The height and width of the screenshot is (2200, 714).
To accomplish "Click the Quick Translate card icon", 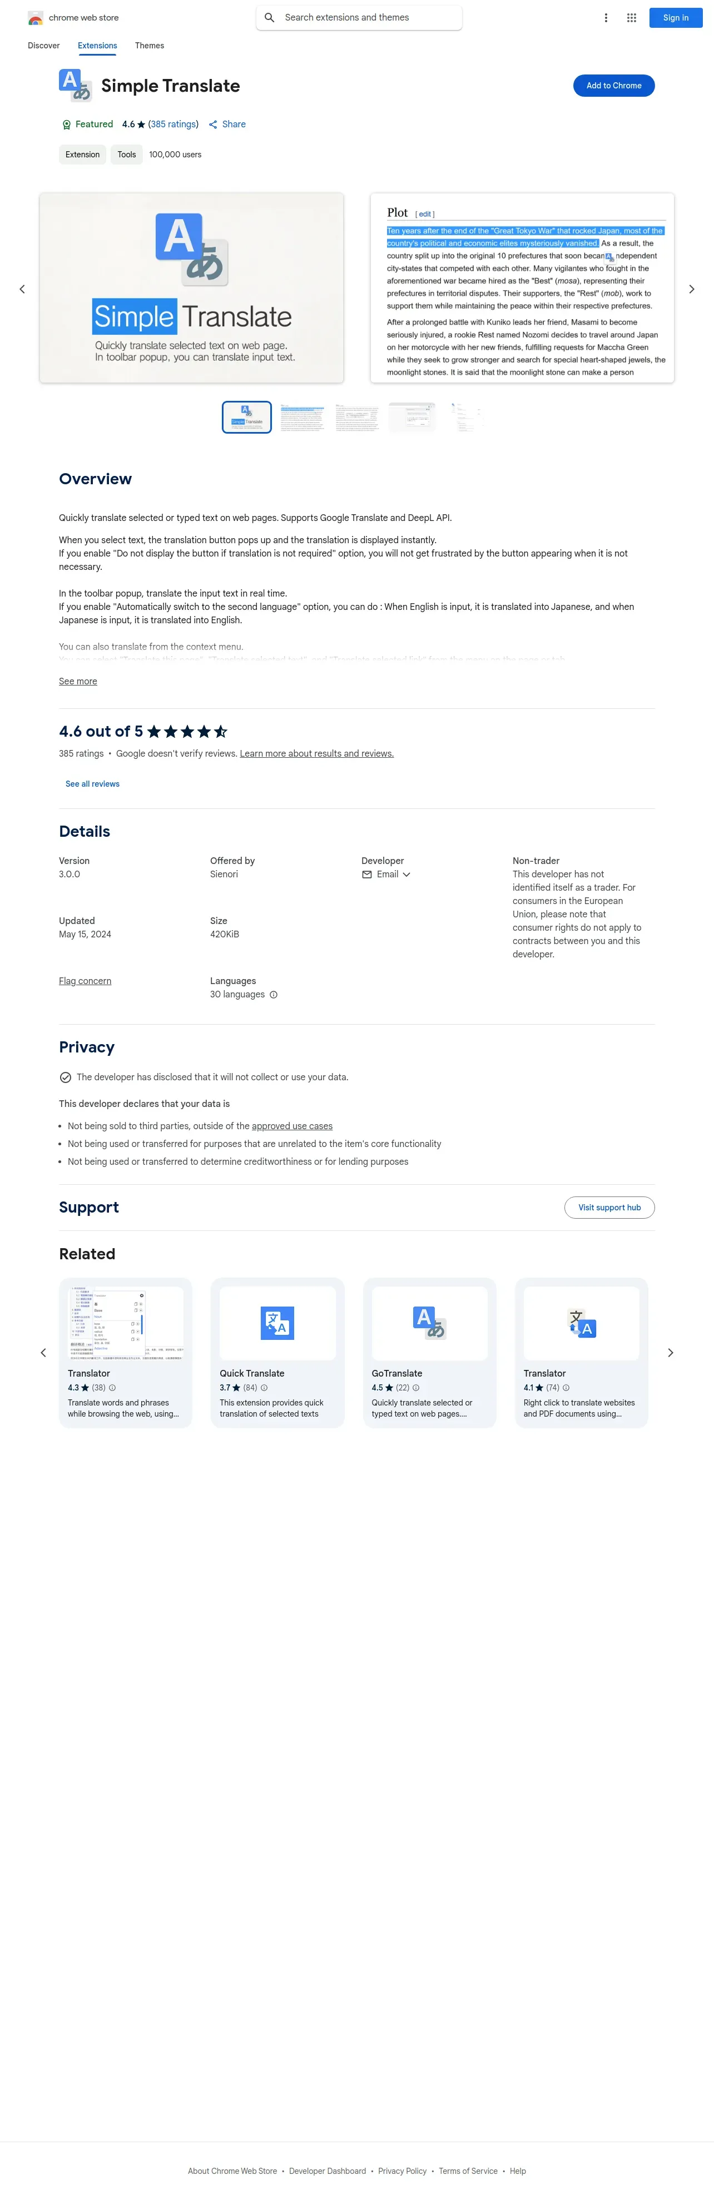I will click(277, 1323).
